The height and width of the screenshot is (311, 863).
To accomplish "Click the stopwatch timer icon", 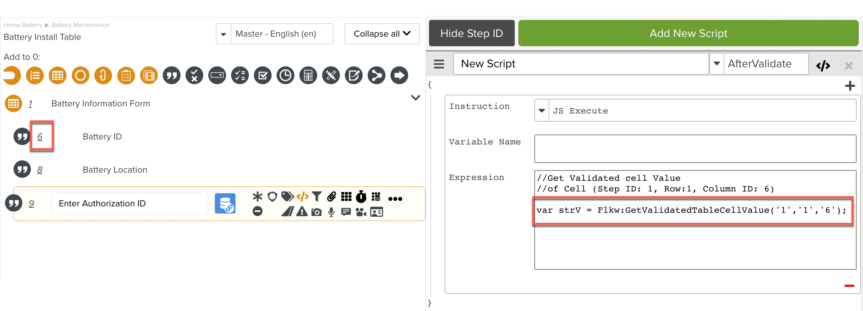I will [361, 196].
